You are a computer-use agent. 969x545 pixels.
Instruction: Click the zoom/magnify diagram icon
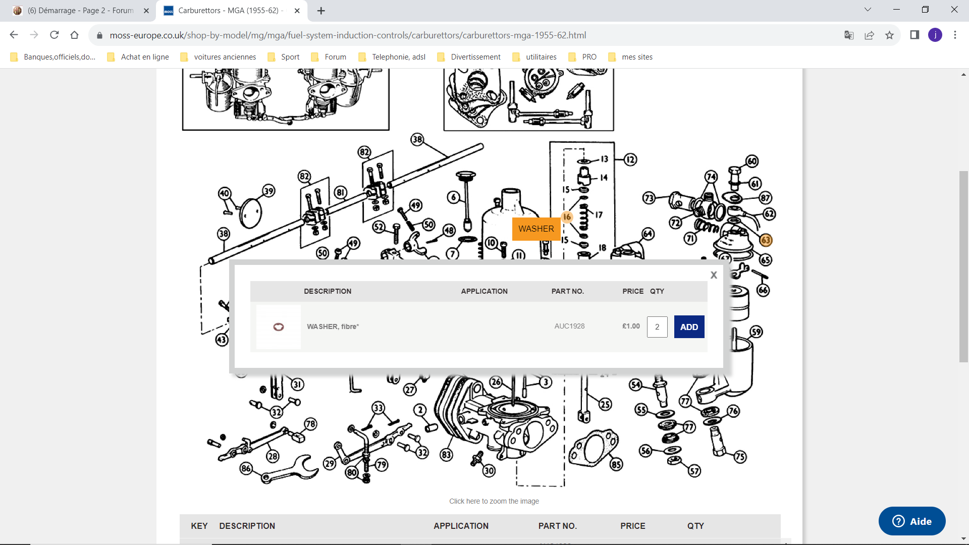tap(494, 501)
